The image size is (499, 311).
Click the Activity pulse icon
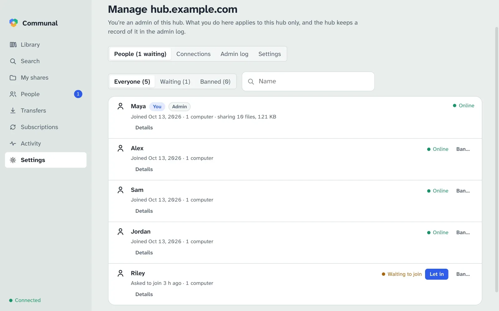coord(13,144)
